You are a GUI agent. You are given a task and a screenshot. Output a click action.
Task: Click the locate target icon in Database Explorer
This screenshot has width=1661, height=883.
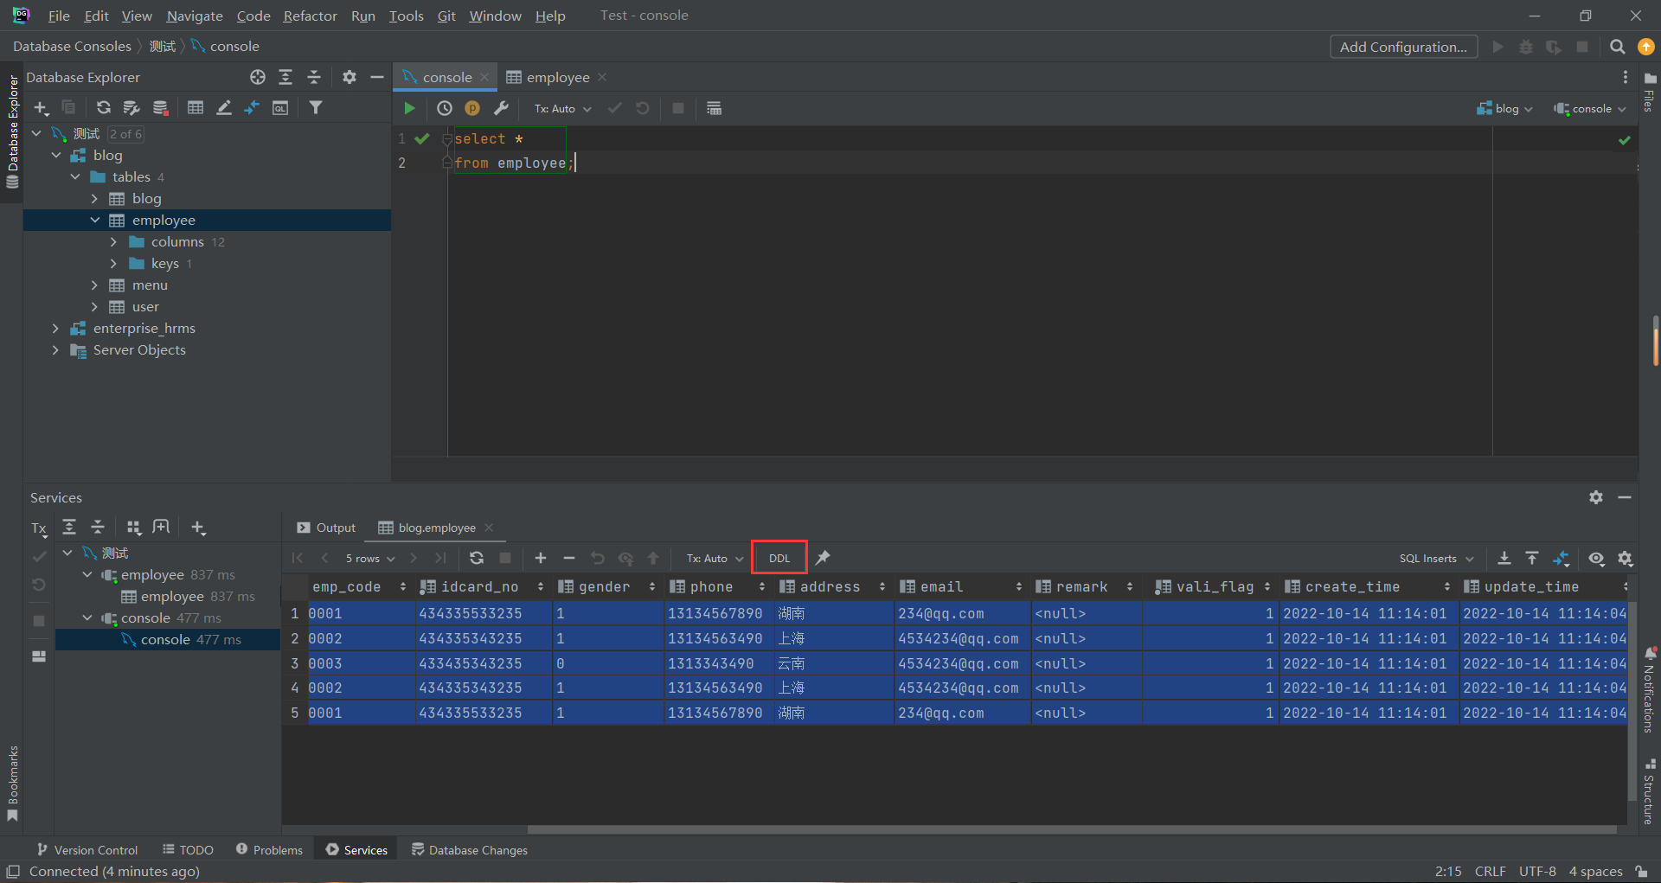pos(258,77)
